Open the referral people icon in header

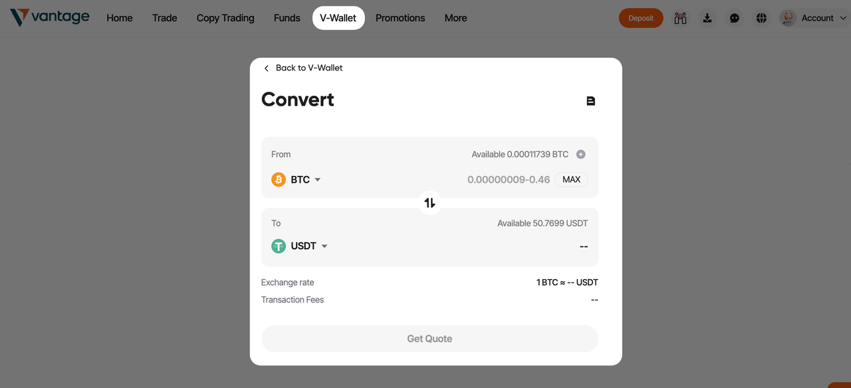[680, 18]
